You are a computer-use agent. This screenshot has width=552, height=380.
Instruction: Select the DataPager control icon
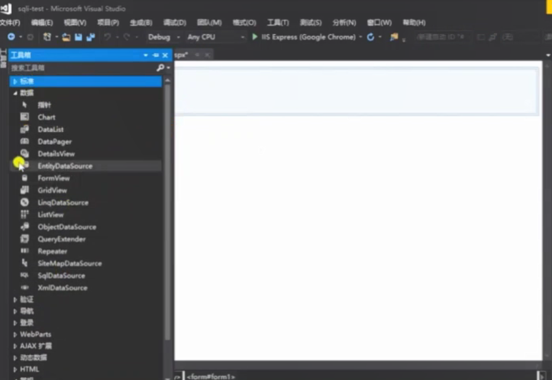[x=24, y=141]
